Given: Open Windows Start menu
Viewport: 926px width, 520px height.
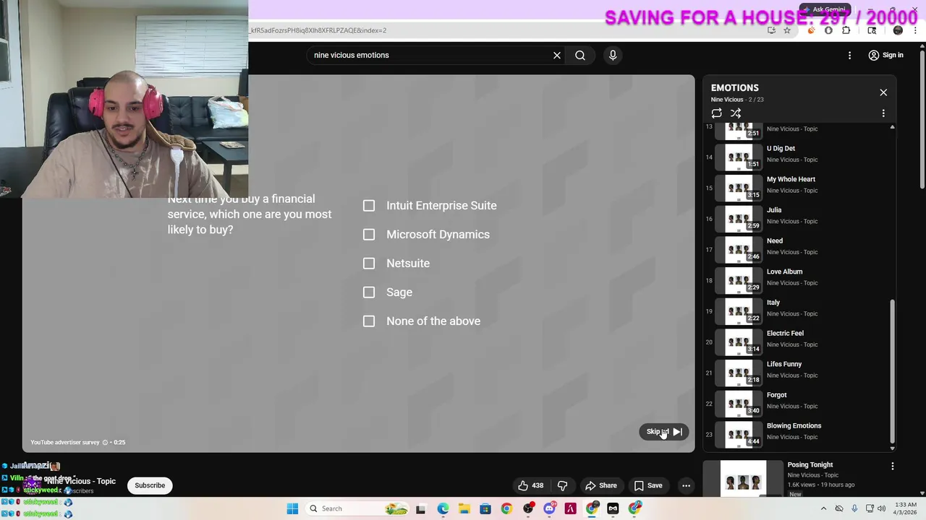Looking at the screenshot, I should [292, 508].
